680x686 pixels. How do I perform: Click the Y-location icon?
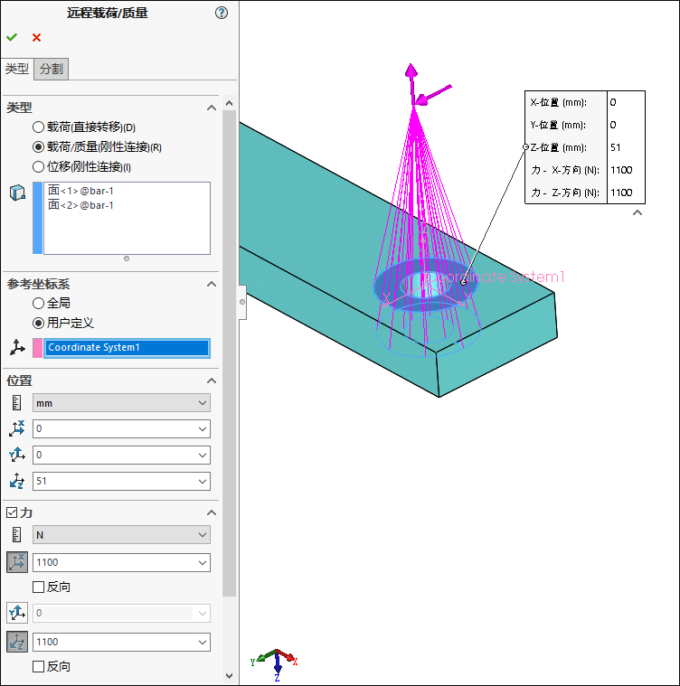click(16, 455)
